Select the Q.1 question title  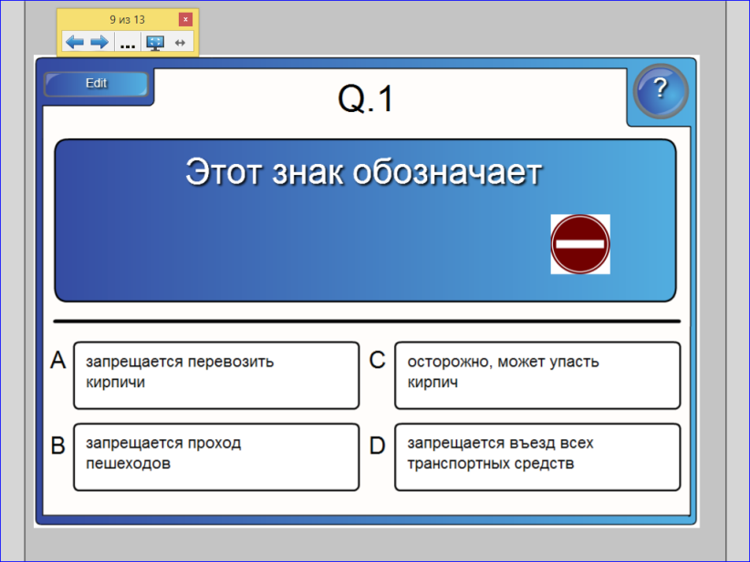click(x=366, y=99)
